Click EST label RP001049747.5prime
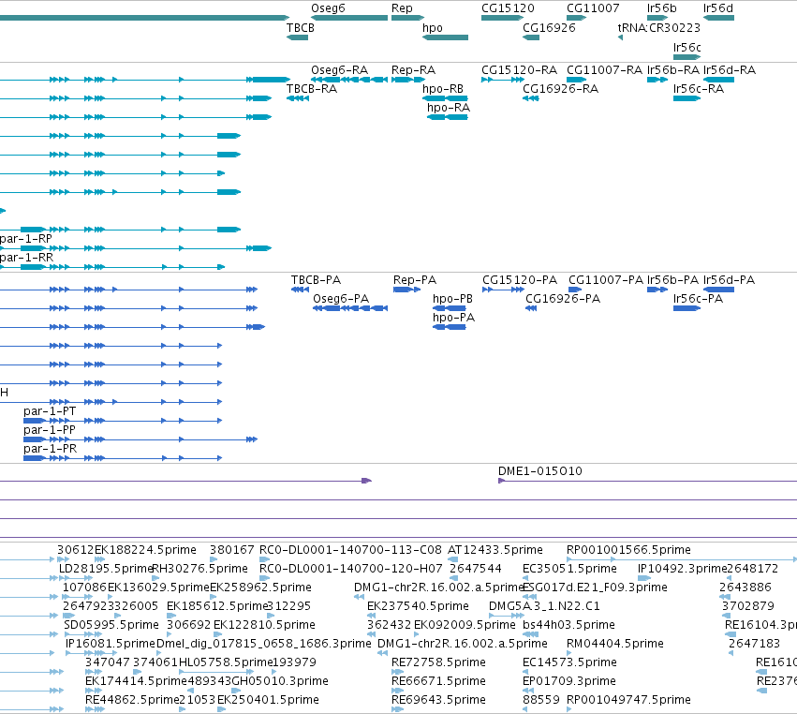Viewport: 797px width, 714px height. [x=628, y=701]
